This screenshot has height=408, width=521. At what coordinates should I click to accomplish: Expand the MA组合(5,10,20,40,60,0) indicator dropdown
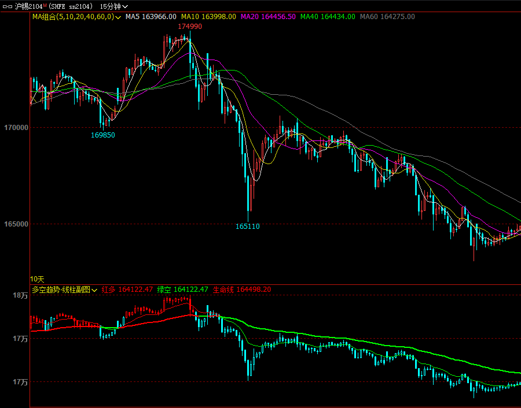(x=76, y=17)
